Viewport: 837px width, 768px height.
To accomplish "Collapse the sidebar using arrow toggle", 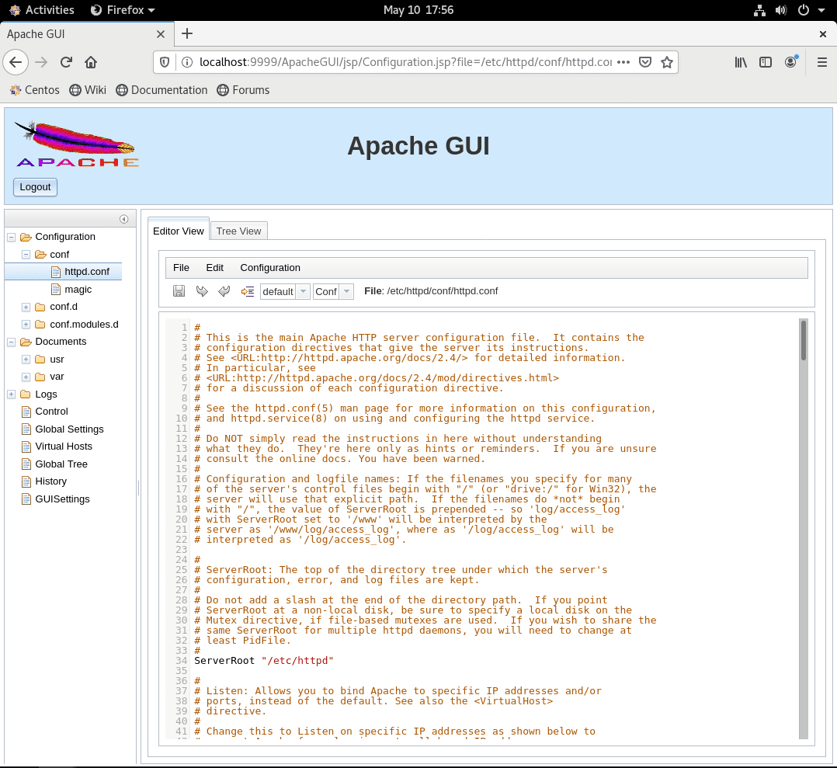I will pyautogui.click(x=123, y=218).
